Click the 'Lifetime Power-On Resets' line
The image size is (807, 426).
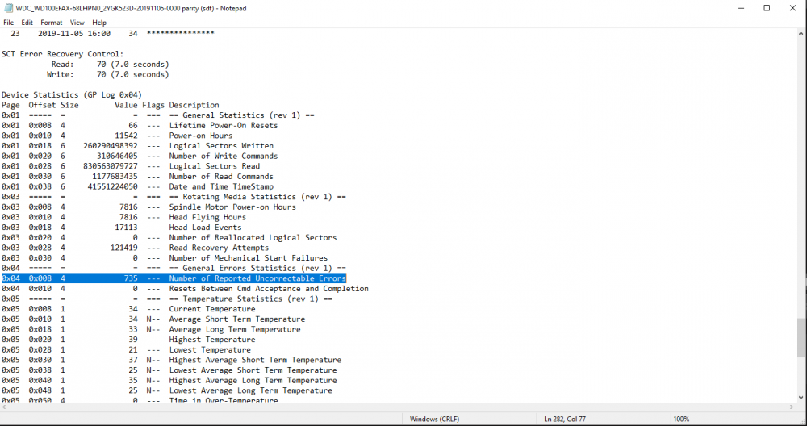tap(140, 126)
